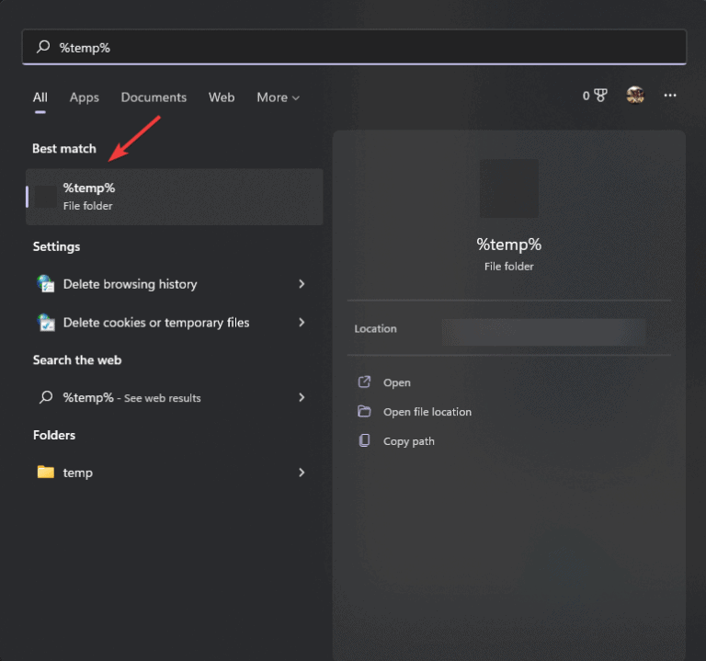Switch to the Apps tab
706x661 pixels.
(x=84, y=97)
